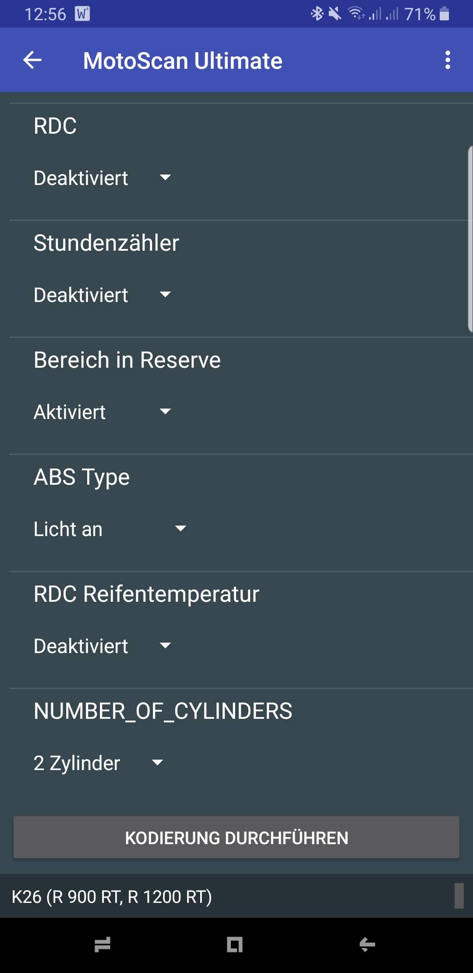The height and width of the screenshot is (973, 473).
Task: Open the RDC dropdown set to Deaktiviert
Action: coord(102,178)
